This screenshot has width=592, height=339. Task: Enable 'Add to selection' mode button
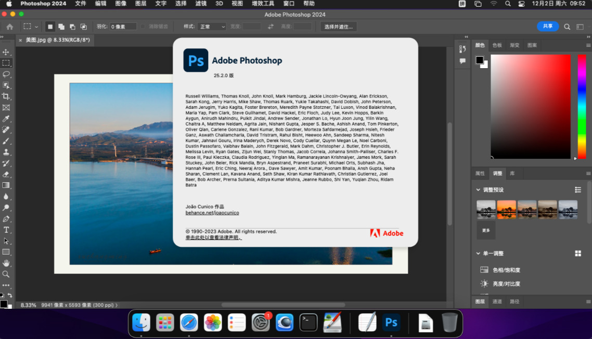(x=61, y=27)
